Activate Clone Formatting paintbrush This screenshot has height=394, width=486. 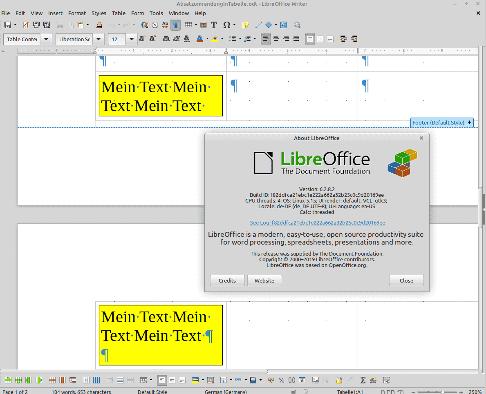tap(99, 25)
